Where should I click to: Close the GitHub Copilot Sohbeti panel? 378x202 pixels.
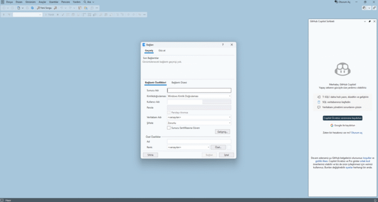point(374,22)
